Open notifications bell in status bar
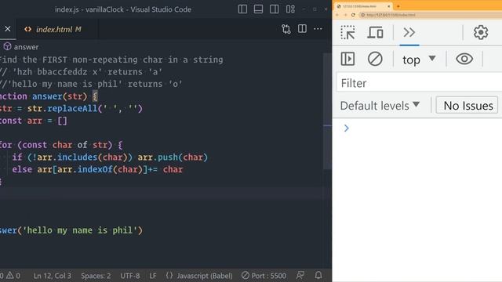This screenshot has width=502, height=282. [318, 275]
